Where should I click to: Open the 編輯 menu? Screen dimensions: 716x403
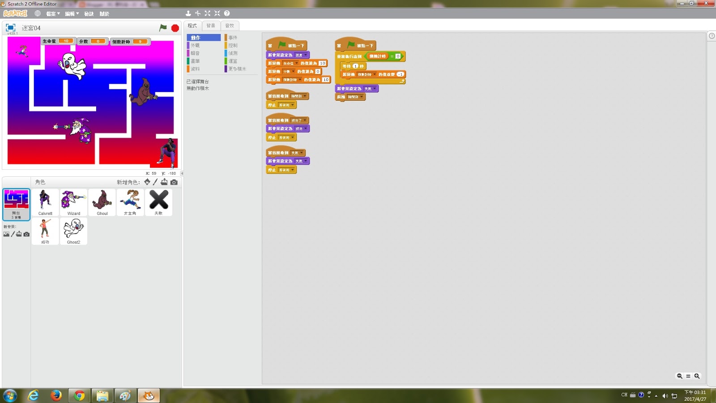click(x=72, y=14)
